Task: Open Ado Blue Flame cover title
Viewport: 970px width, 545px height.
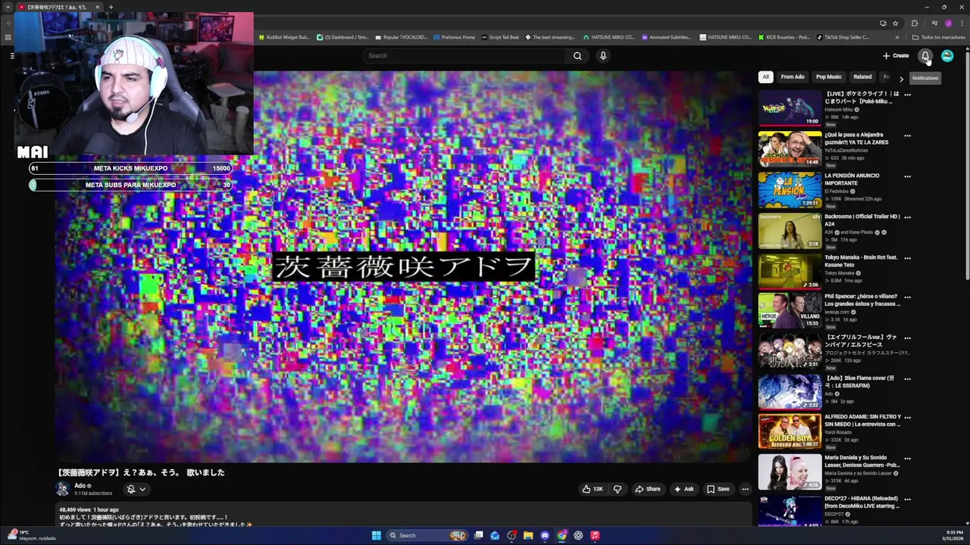Action: tap(859, 381)
